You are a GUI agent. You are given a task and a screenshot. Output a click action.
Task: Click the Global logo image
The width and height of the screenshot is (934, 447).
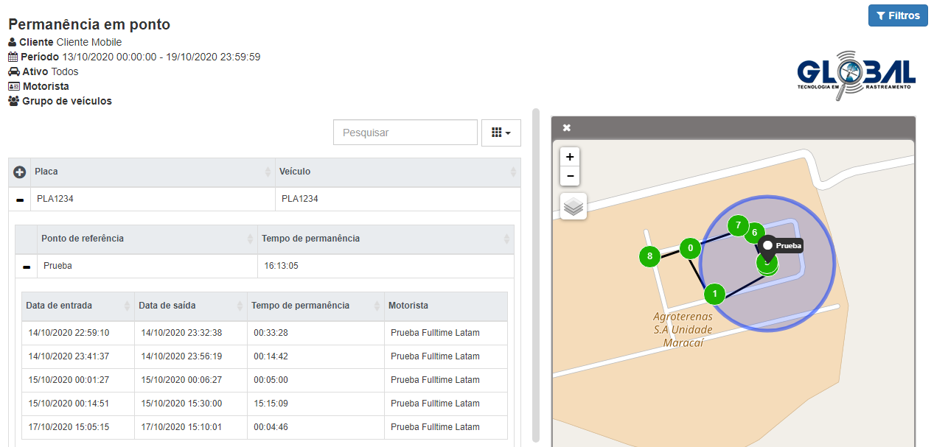856,74
